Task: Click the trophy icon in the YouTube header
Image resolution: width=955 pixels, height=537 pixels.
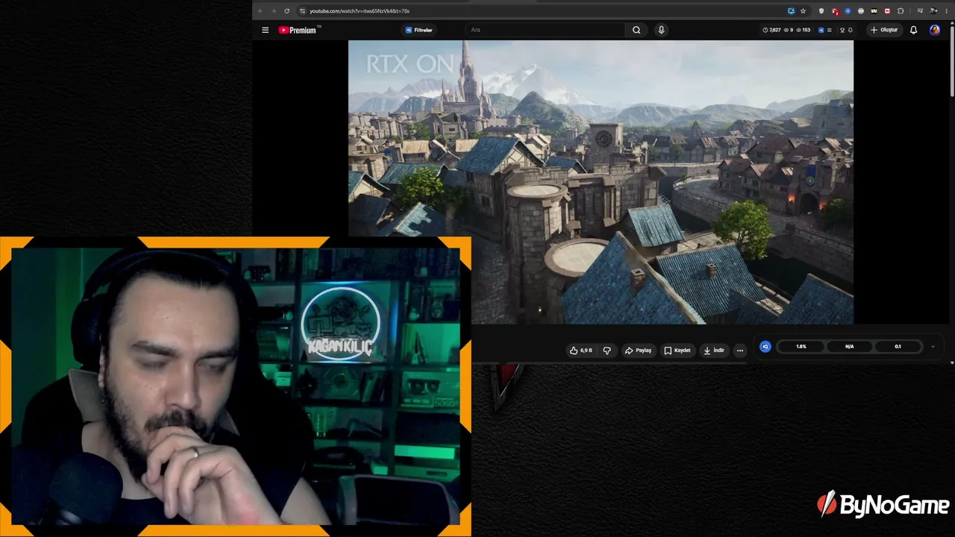Action: tap(842, 30)
